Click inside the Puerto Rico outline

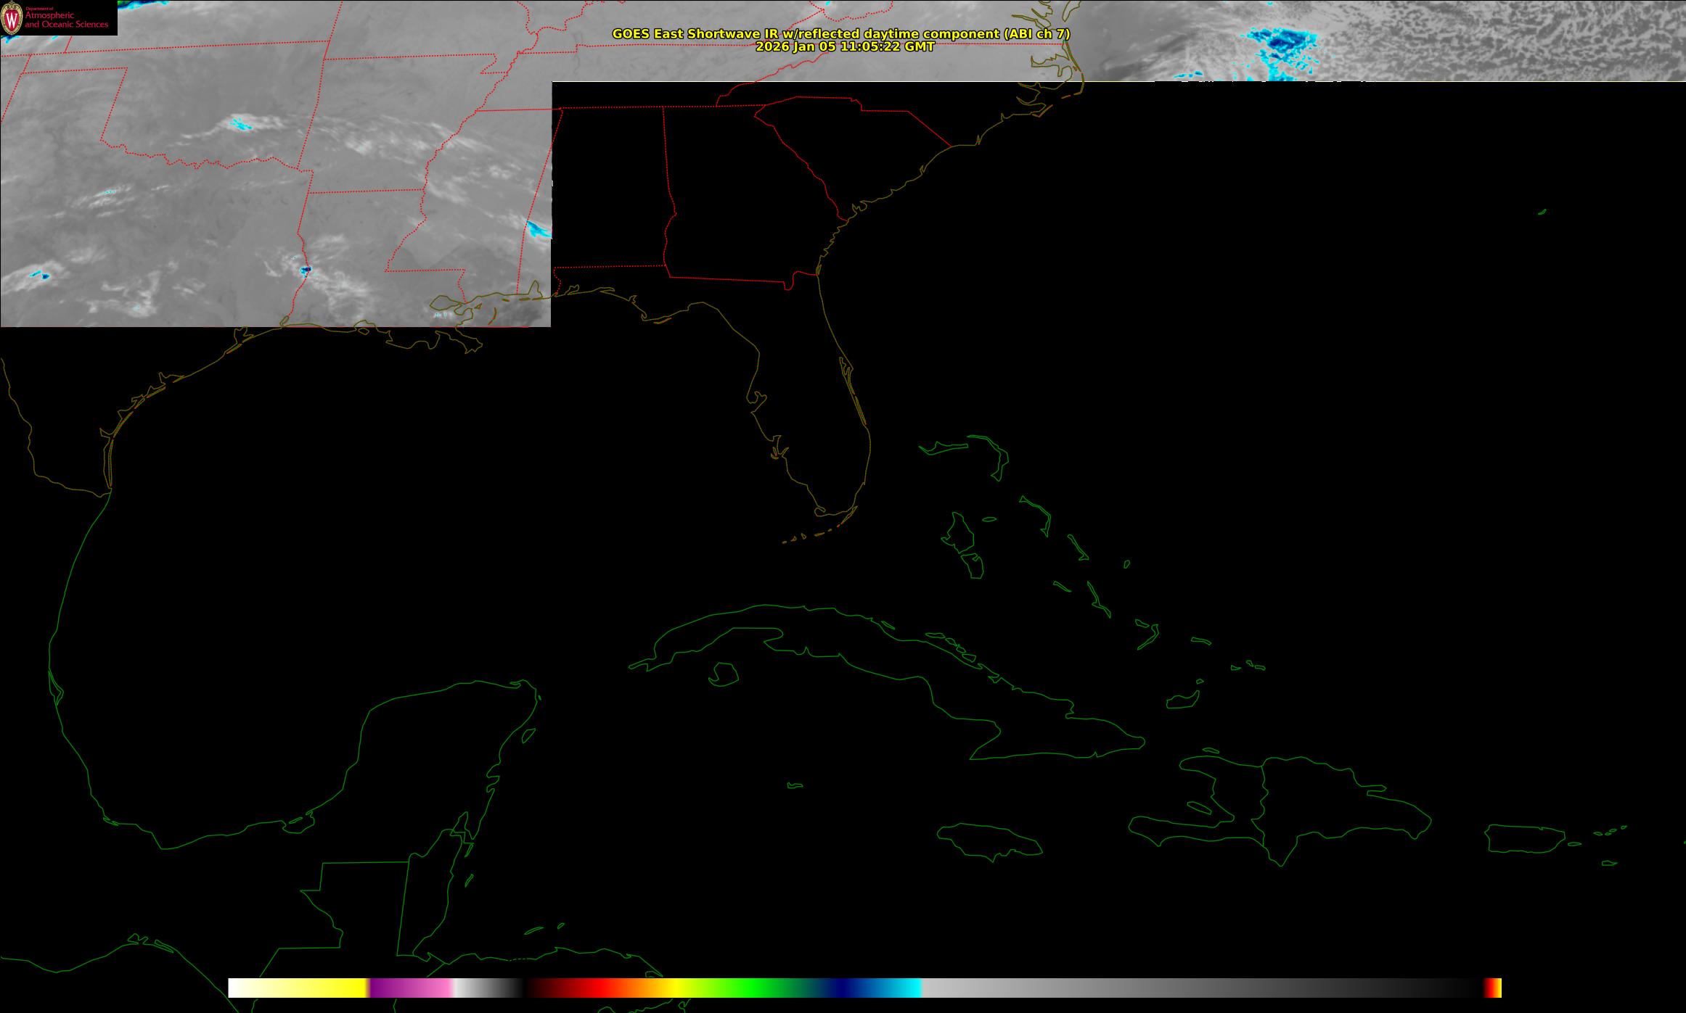tap(1524, 839)
